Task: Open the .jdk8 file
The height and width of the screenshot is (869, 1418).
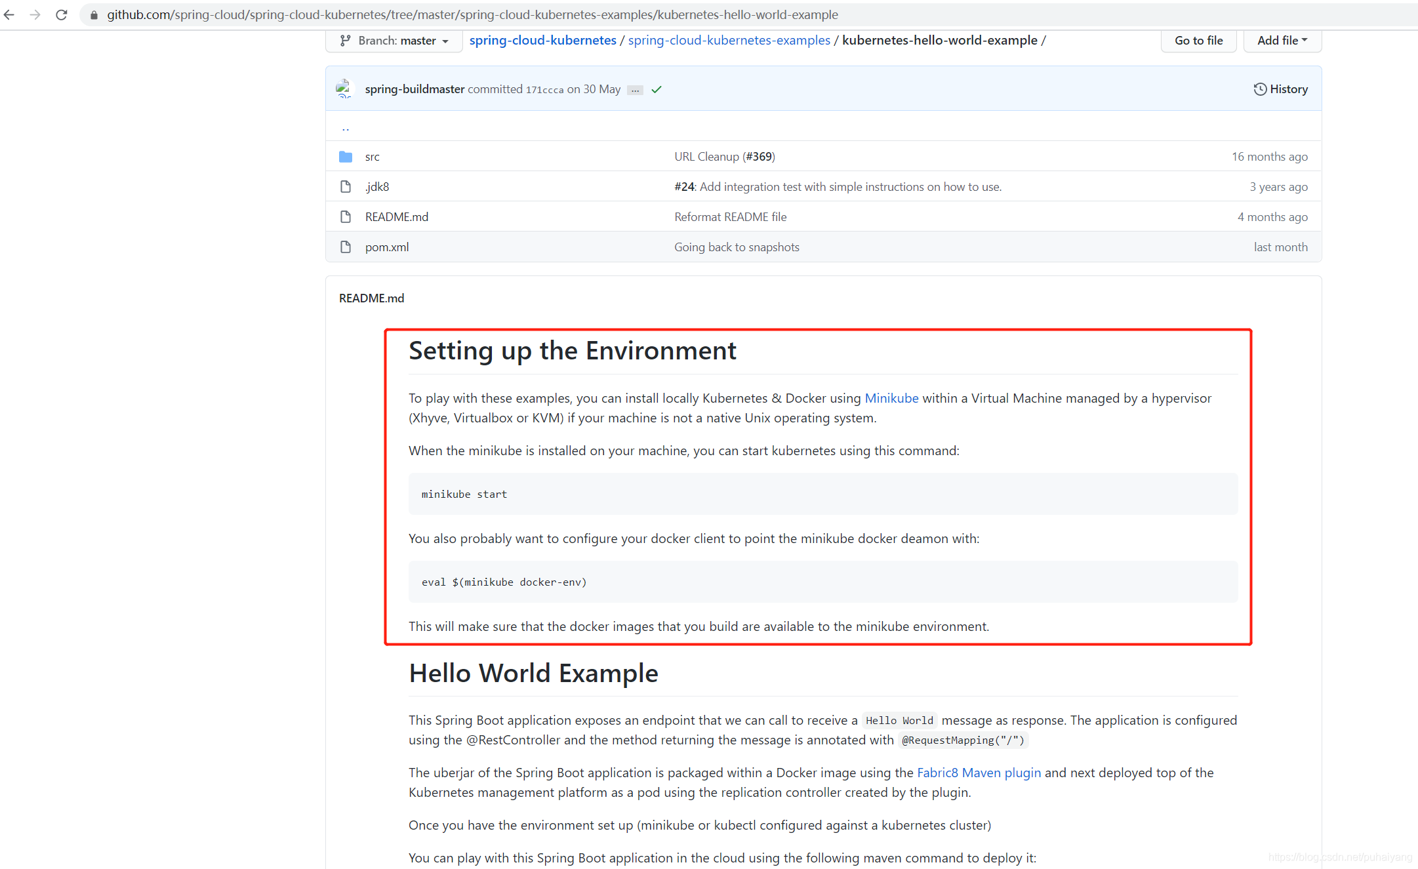Action: pyautogui.click(x=377, y=187)
